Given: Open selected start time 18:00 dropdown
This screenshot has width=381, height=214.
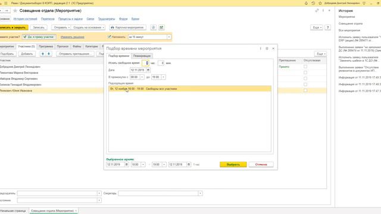Looking at the screenshot, I should coord(143,165).
